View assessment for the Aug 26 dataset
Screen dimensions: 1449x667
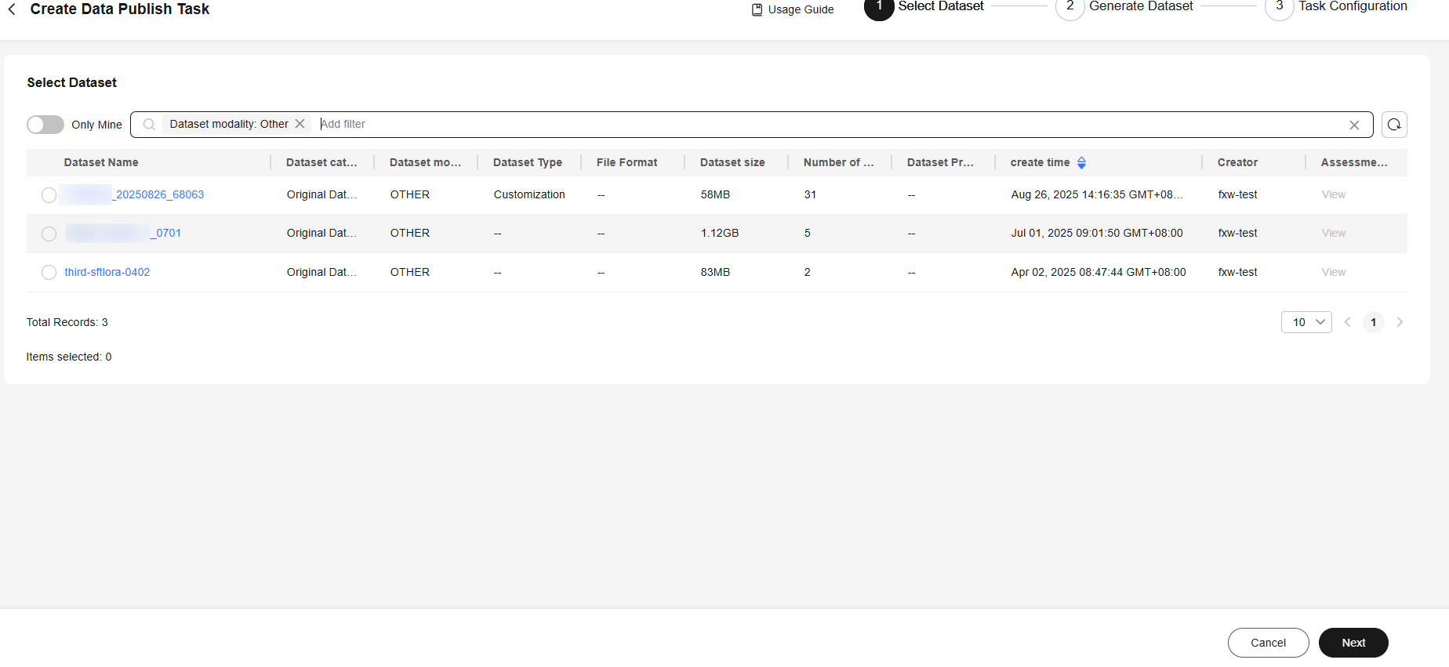pyautogui.click(x=1333, y=194)
